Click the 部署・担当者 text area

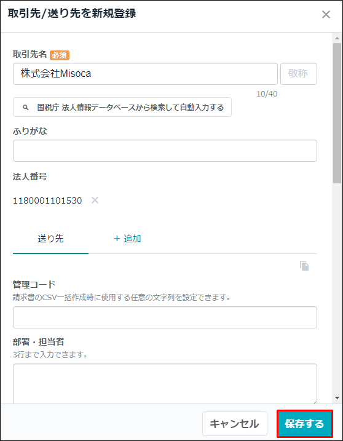(x=165, y=384)
